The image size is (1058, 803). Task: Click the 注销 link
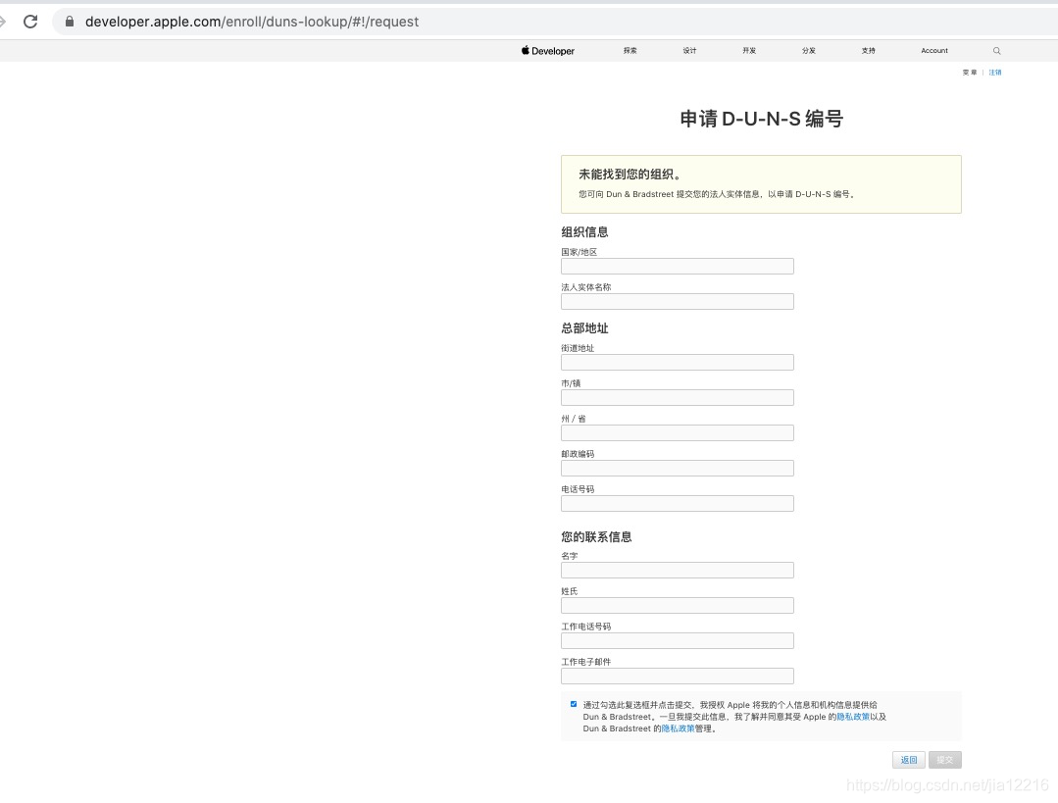995,72
